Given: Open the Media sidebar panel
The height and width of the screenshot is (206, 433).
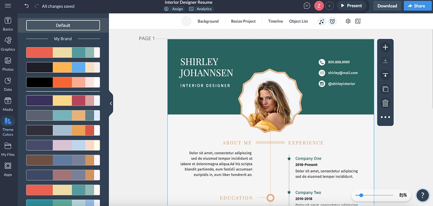Looking at the screenshot, I should (x=8, y=104).
